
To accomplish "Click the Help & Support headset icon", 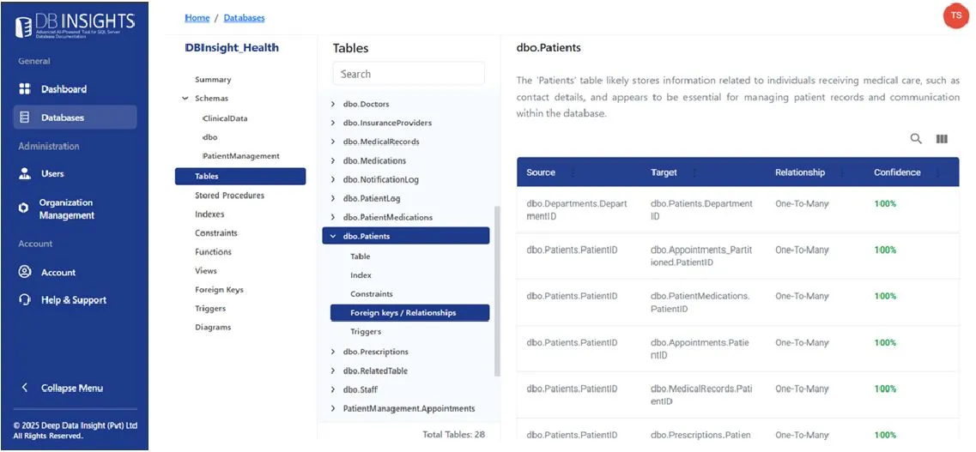I will [24, 299].
